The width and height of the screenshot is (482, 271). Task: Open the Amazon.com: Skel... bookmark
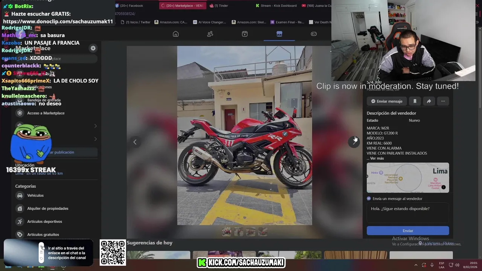click(249, 22)
